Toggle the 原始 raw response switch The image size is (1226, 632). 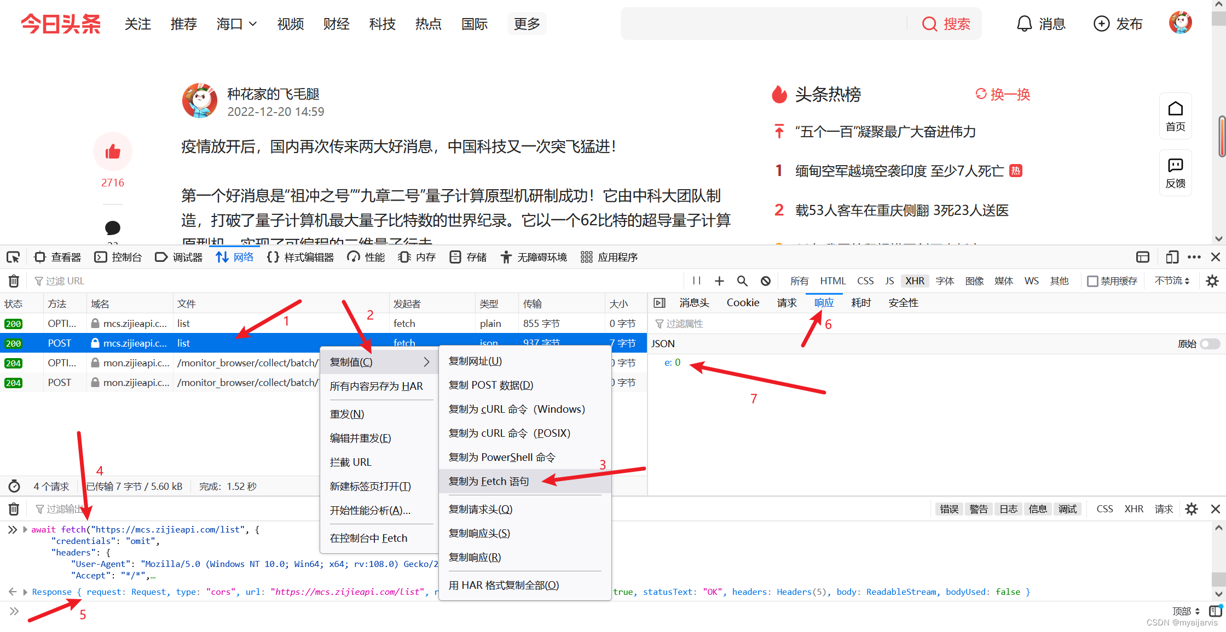click(1210, 344)
